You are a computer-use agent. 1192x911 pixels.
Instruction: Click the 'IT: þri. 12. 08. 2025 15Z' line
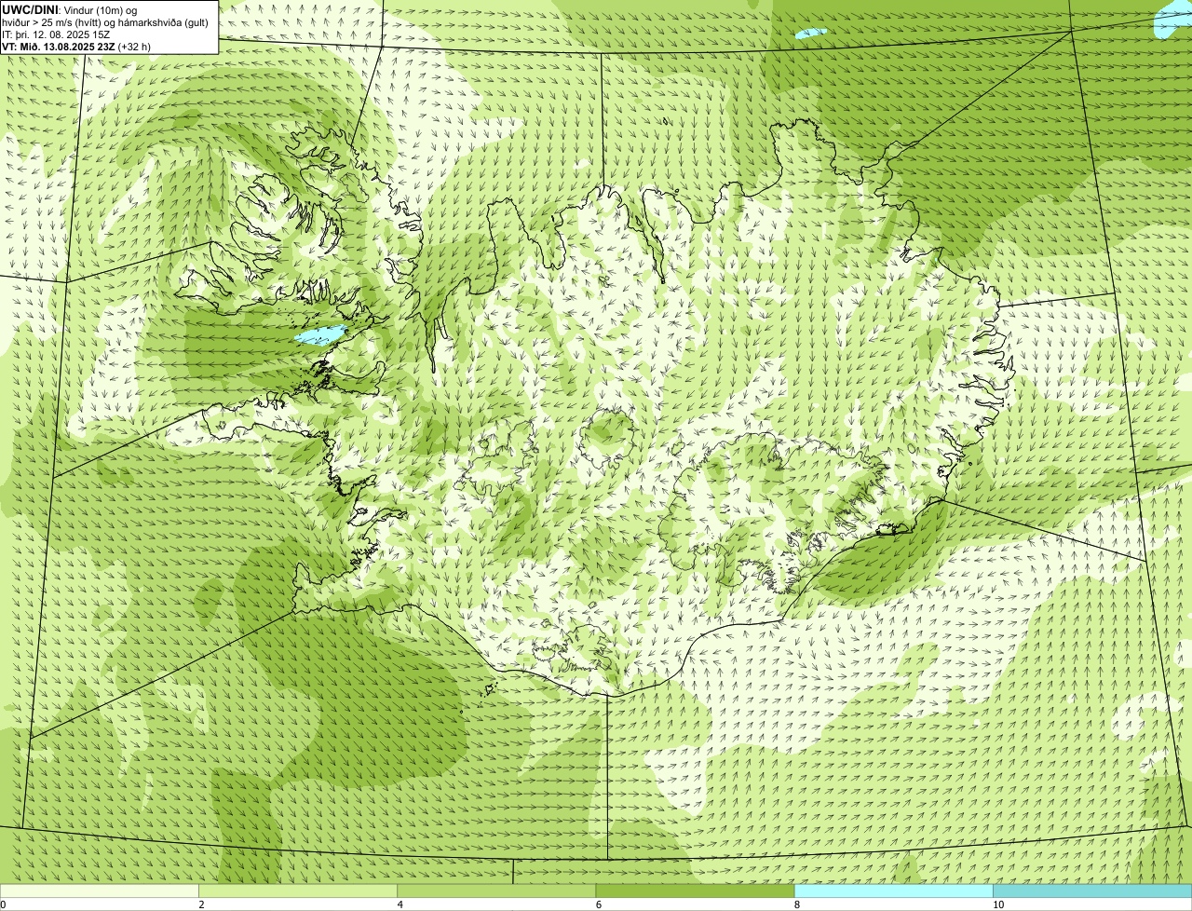(56, 34)
